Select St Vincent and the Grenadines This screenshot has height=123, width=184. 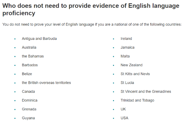click(146, 91)
